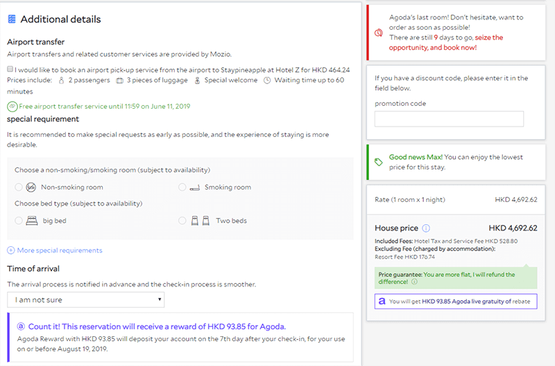Click the 'seize the opportunity, and book now!' text
This screenshot has width=555, height=366.
tap(446, 42)
